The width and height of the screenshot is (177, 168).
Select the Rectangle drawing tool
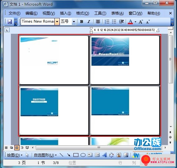coord(76,155)
